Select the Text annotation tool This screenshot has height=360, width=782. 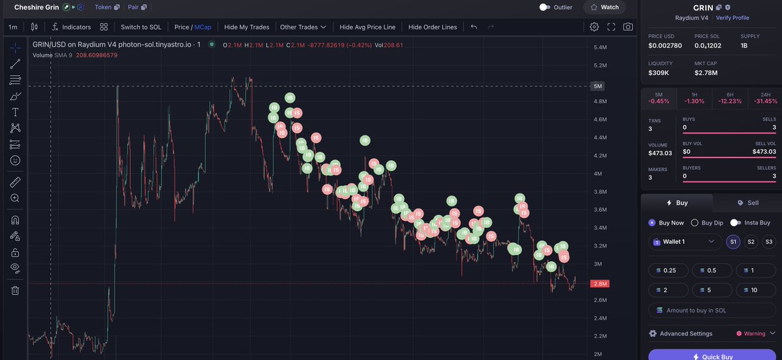tap(15, 112)
